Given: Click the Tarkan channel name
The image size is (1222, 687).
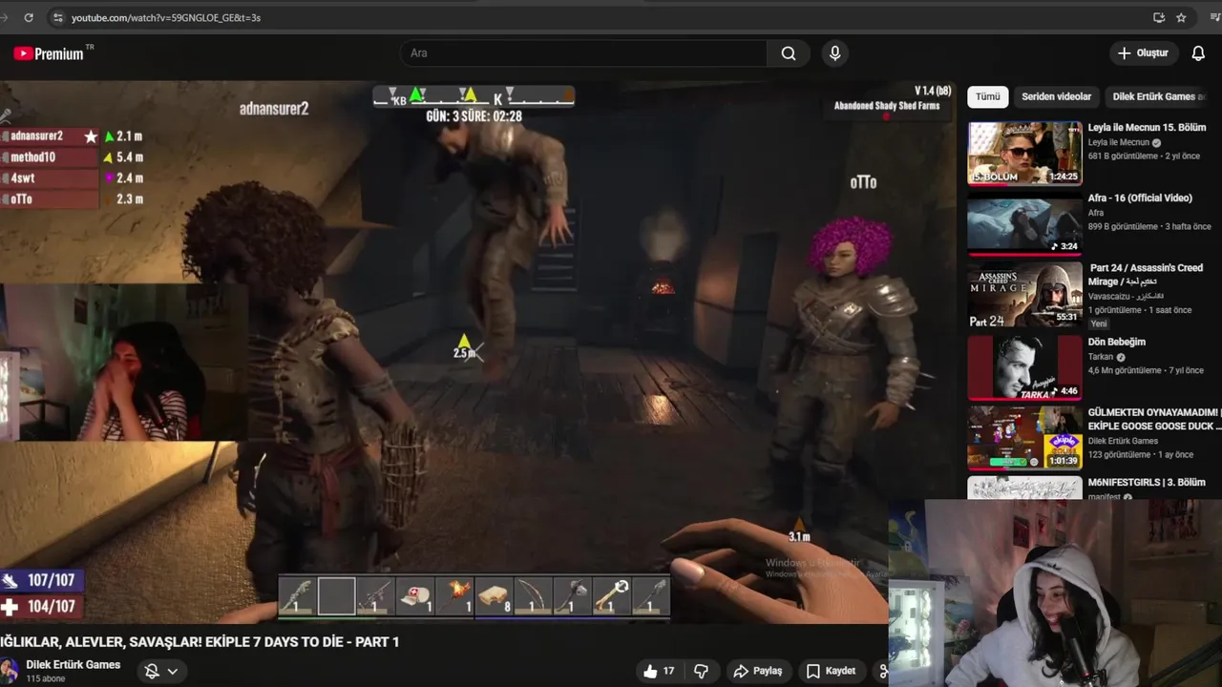Looking at the screenshot, I should pyautogui.click(x=1101, y=357).
